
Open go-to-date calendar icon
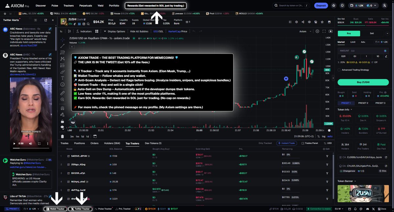(x=95, y=136)
